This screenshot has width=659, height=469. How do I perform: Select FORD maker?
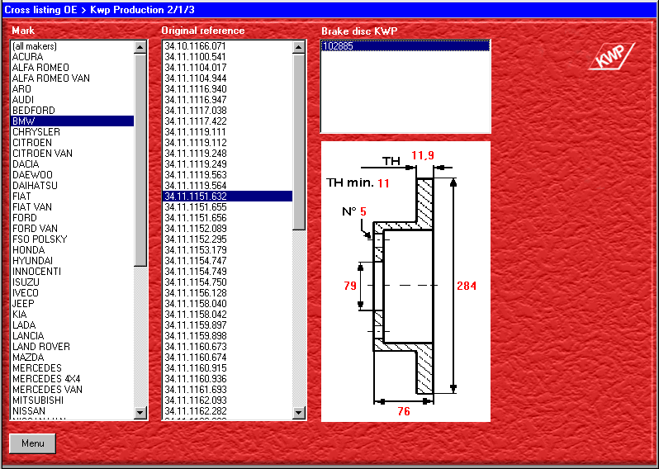(x=72, y=218)
